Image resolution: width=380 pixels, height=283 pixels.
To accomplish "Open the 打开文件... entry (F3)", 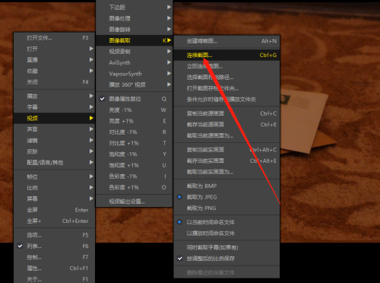I will [54, 38].
